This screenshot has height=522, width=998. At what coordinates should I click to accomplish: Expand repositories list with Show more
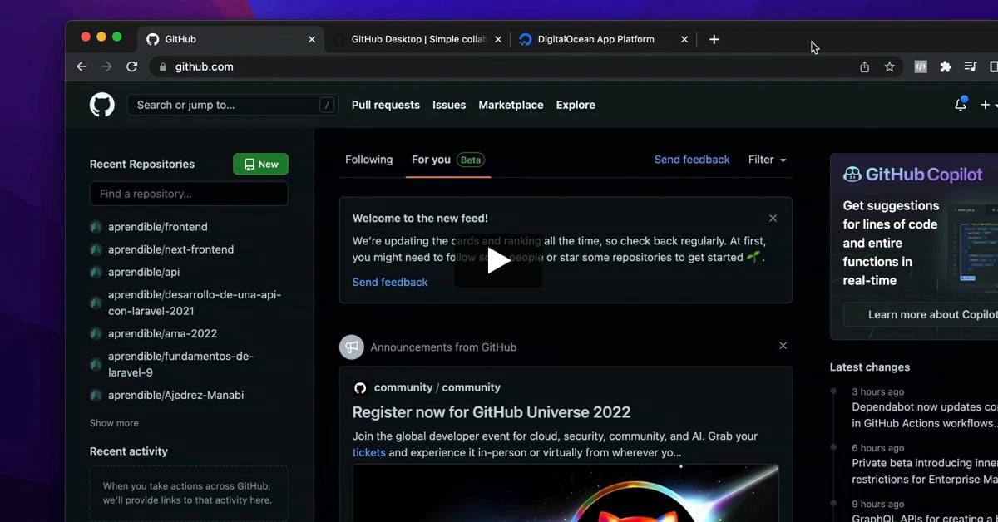[x=114, y=423]
